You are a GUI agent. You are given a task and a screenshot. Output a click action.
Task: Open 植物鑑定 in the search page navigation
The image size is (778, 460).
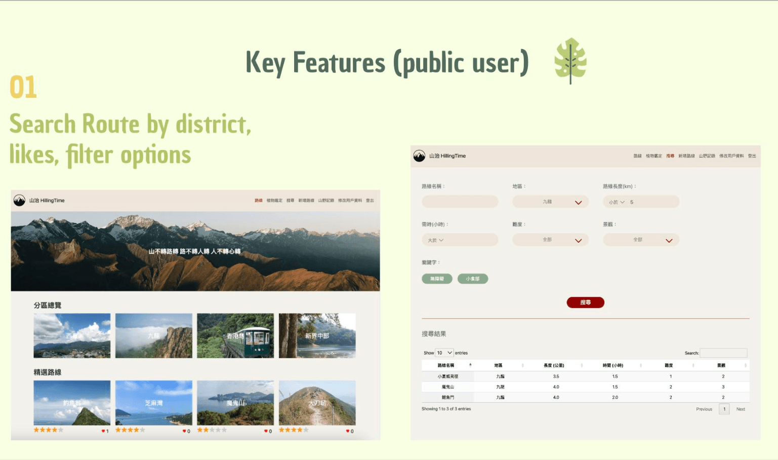[653, 156]
